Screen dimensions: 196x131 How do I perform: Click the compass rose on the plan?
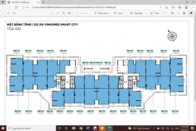pyautogui.click(x=172, y=36)
